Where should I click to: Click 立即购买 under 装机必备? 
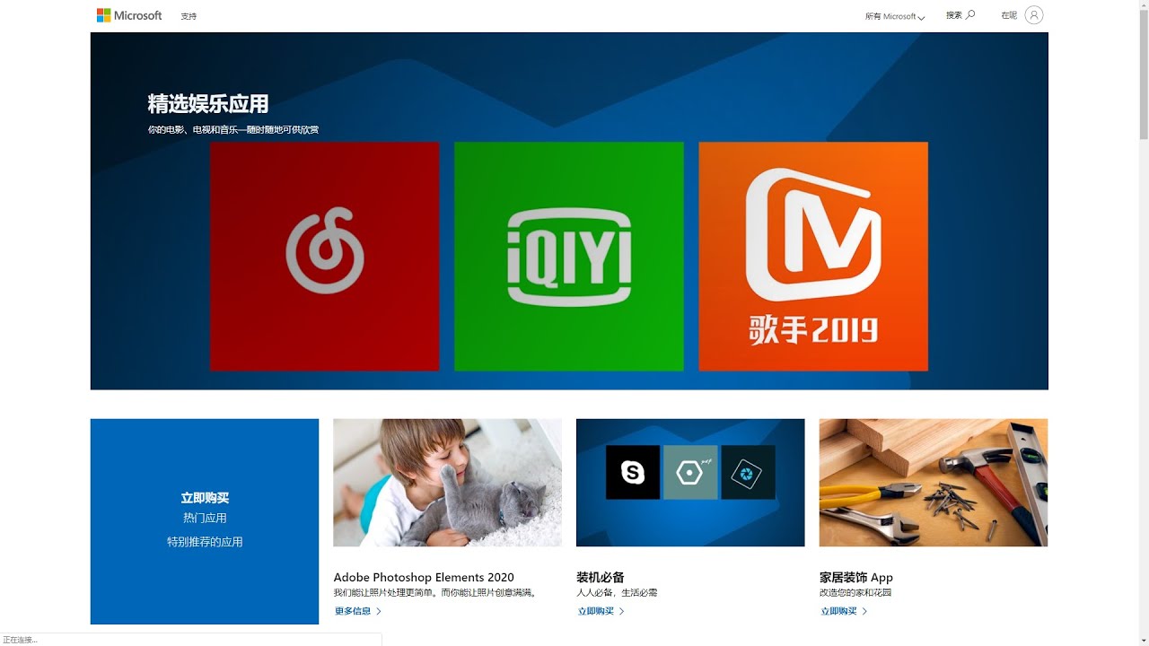(x=596, y=611)
